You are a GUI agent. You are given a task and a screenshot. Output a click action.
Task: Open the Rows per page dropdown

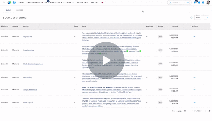pos(186,111)
